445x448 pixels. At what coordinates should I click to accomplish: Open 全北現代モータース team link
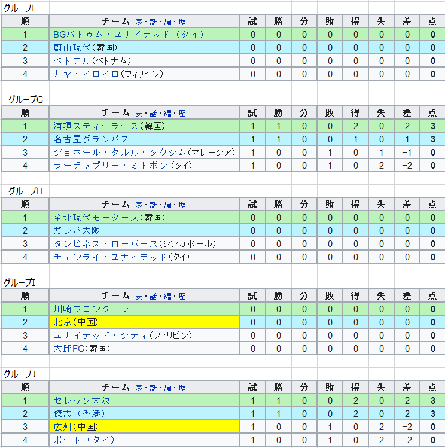pos(96,218)
